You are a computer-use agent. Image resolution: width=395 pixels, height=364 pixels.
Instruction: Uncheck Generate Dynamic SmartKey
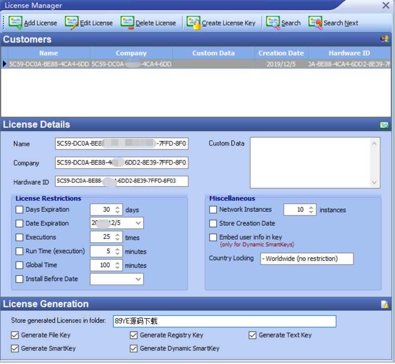pos(134,348)
